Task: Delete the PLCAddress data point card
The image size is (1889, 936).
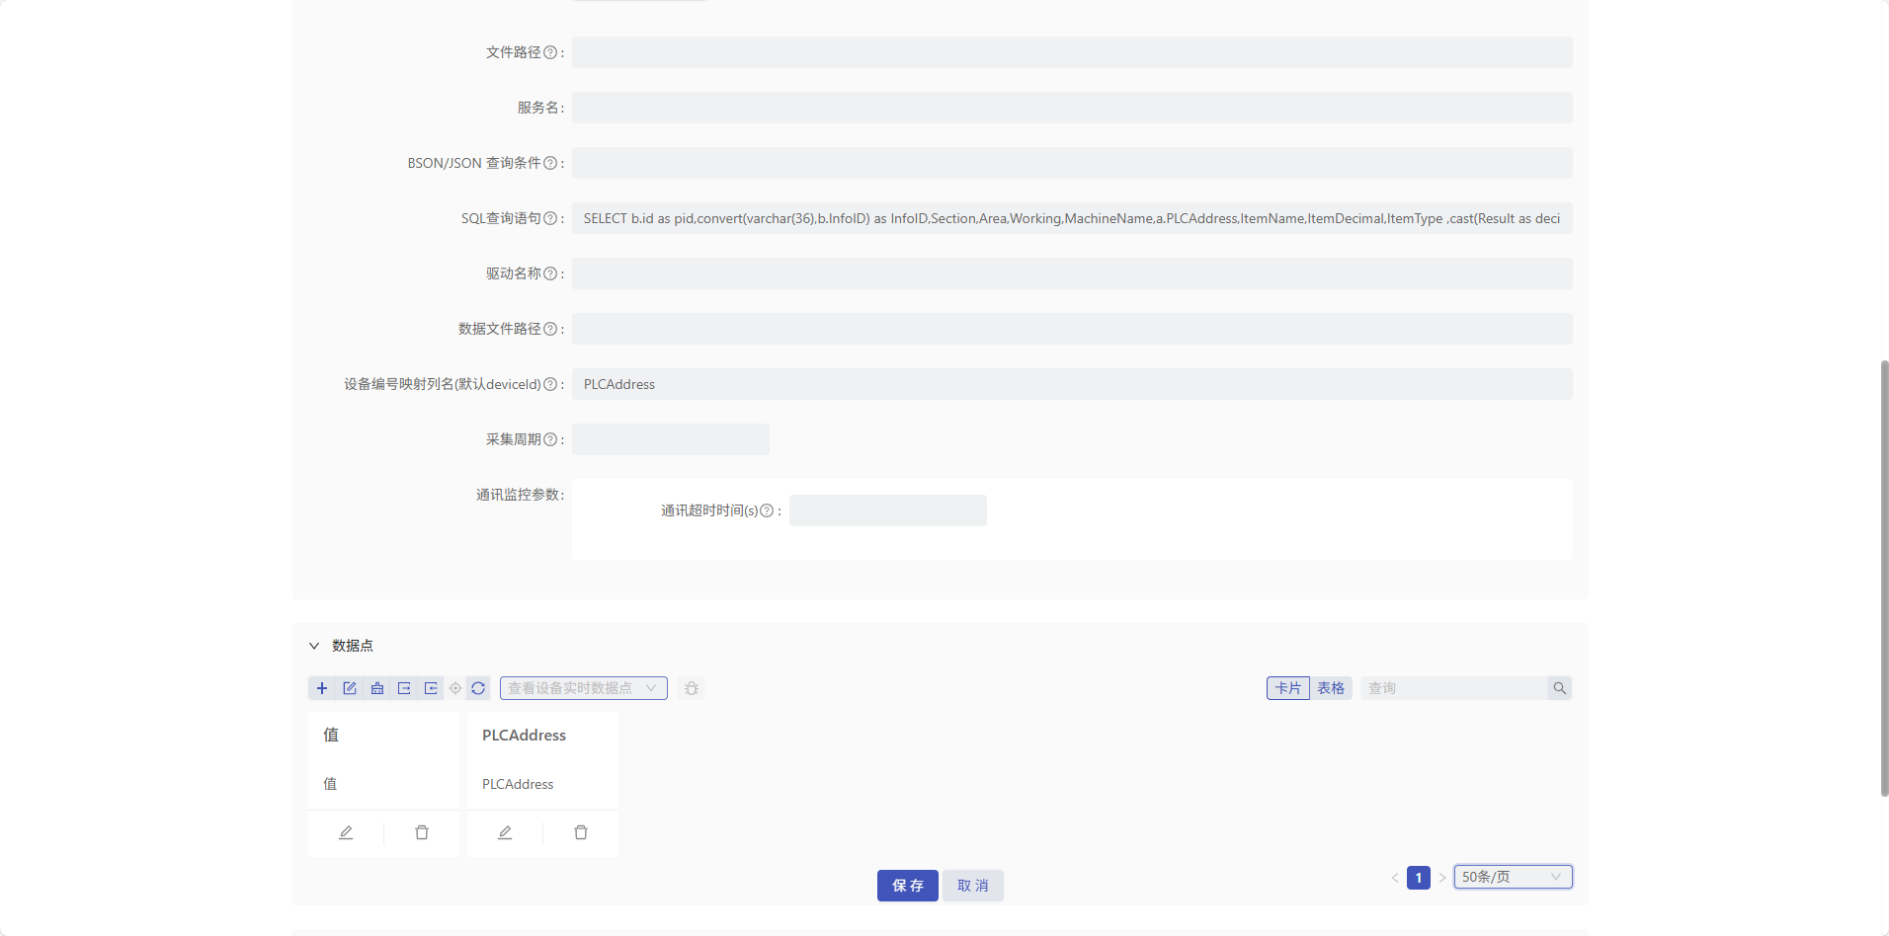Action: [x=581, y=832]
